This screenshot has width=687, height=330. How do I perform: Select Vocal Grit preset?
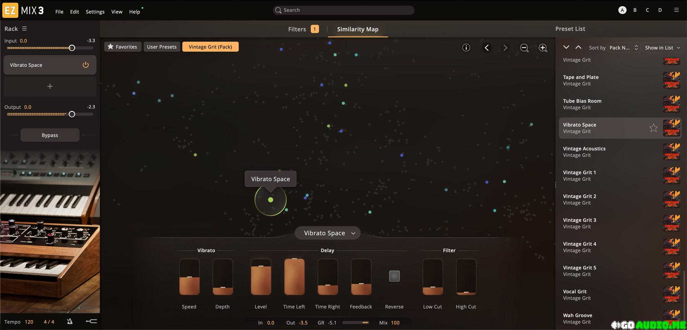tap(620, 295)
